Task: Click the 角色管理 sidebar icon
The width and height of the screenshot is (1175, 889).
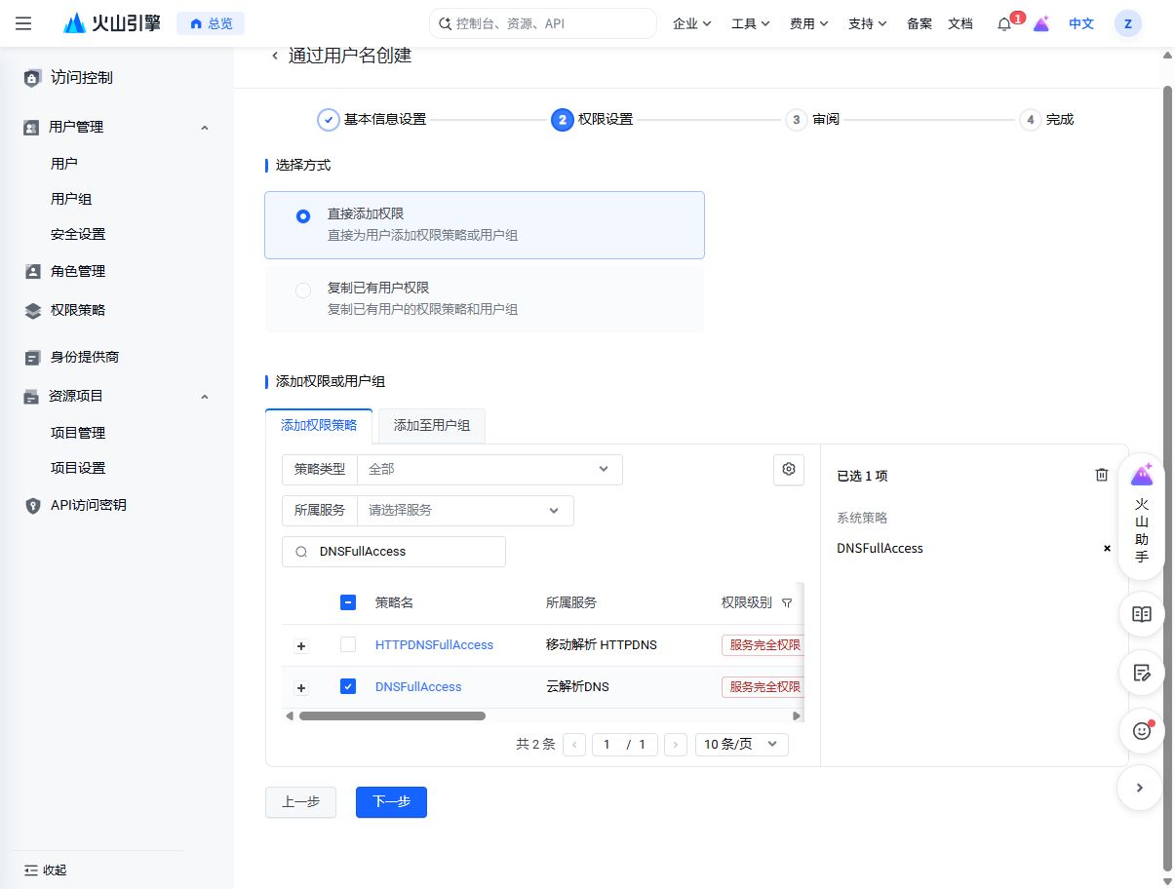Action: point(33,271)
